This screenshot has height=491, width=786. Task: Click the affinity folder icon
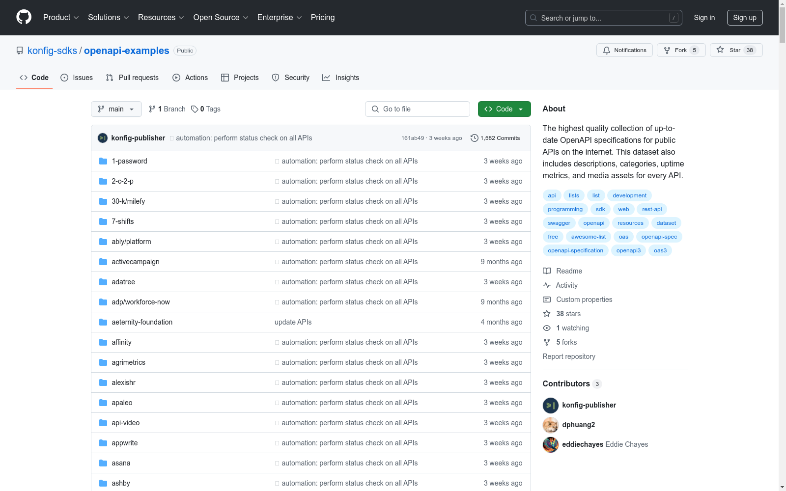103,342
